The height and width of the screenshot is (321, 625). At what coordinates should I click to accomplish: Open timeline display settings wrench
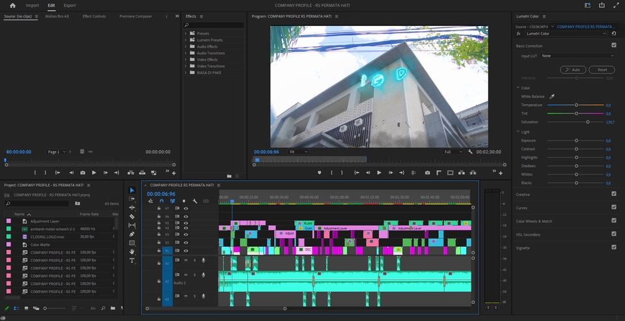coord(195,201)
